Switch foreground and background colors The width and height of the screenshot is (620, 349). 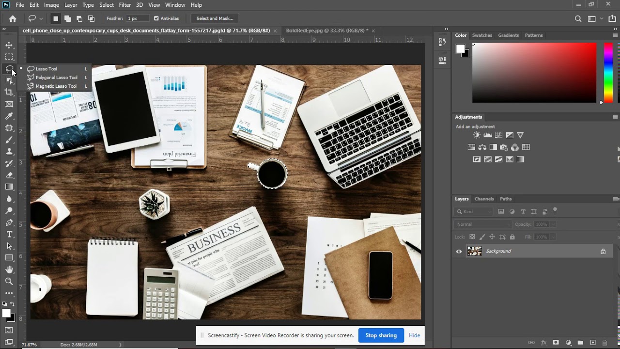pyautogui.click(x=13, y=304)
